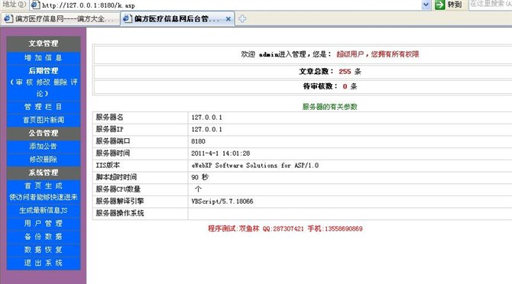Open the 后期管理 menu item

click(x=44, y=71)
